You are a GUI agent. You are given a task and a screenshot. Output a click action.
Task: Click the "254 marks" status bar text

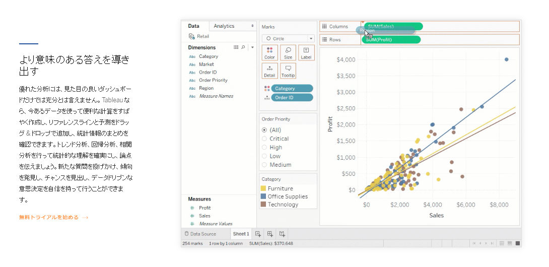(192, 243)
